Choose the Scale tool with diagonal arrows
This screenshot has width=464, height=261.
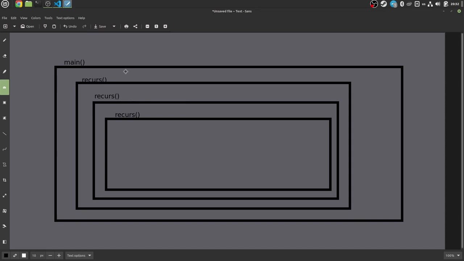(x=5, y=196)
